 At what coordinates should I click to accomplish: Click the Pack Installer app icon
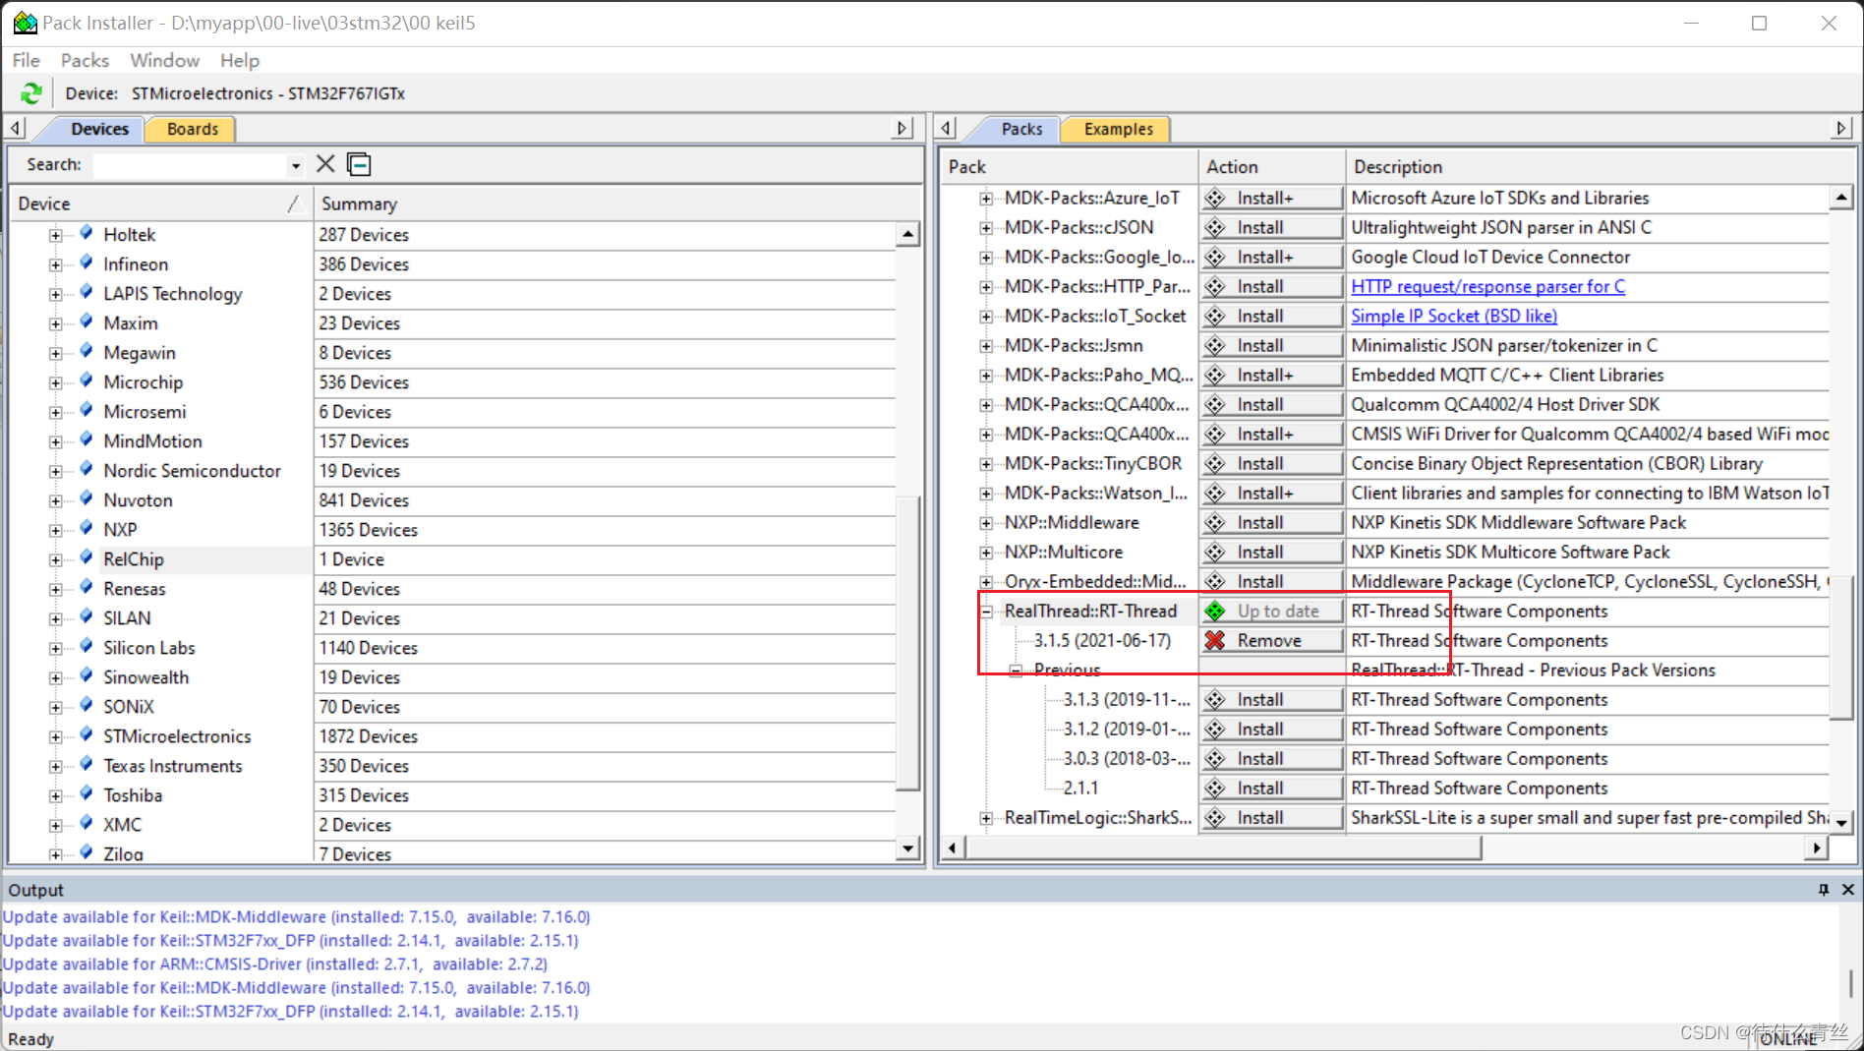coord(25,22)
